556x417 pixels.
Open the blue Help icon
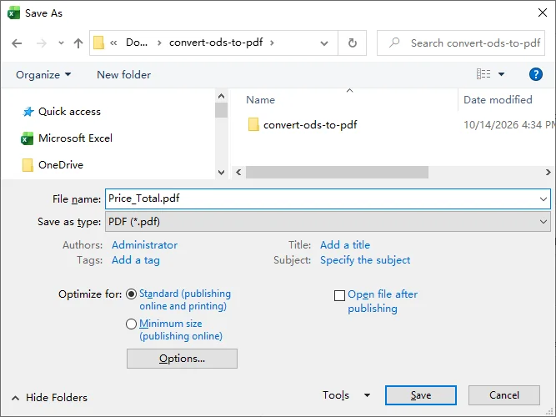click(x=535, y=74)
